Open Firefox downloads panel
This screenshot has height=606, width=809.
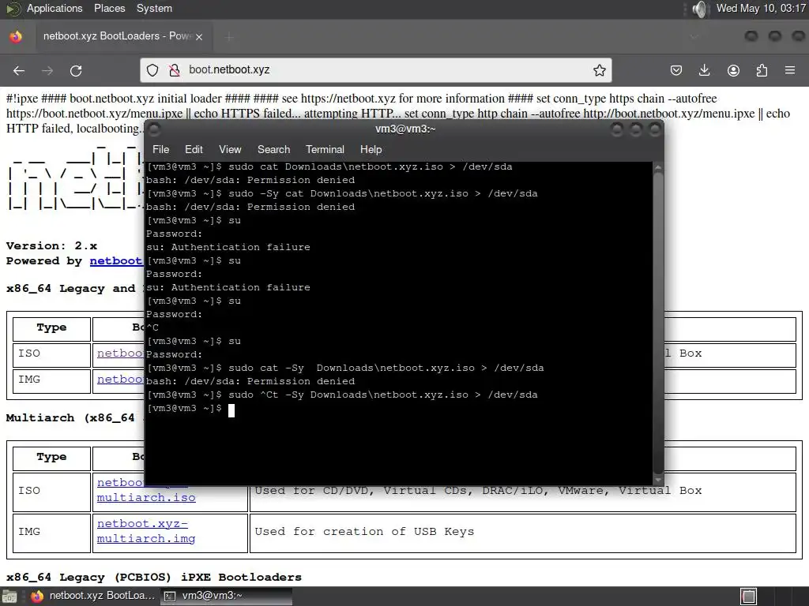pyautogui.click(x=704, y=70)
